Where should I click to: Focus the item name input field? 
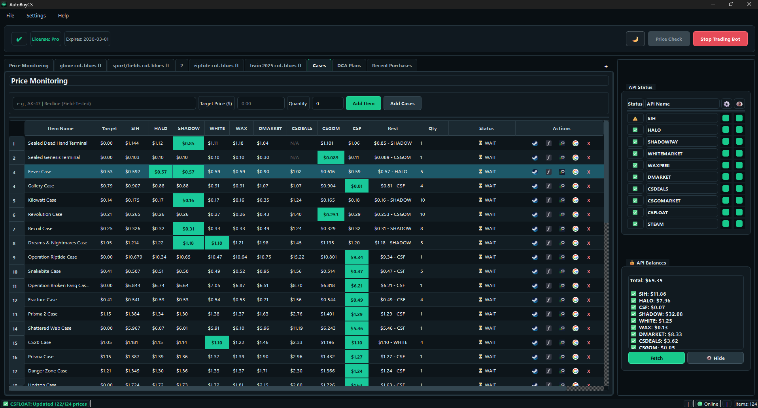coord(104,103)
